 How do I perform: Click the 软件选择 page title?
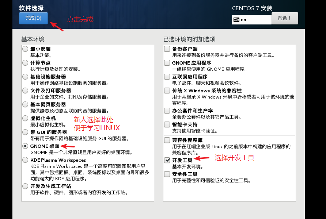tap(31, 8)
